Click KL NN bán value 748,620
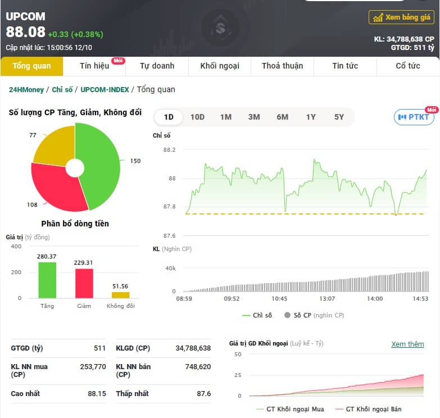Viewport: 440px width, 418px height. (x=198, y=367)
